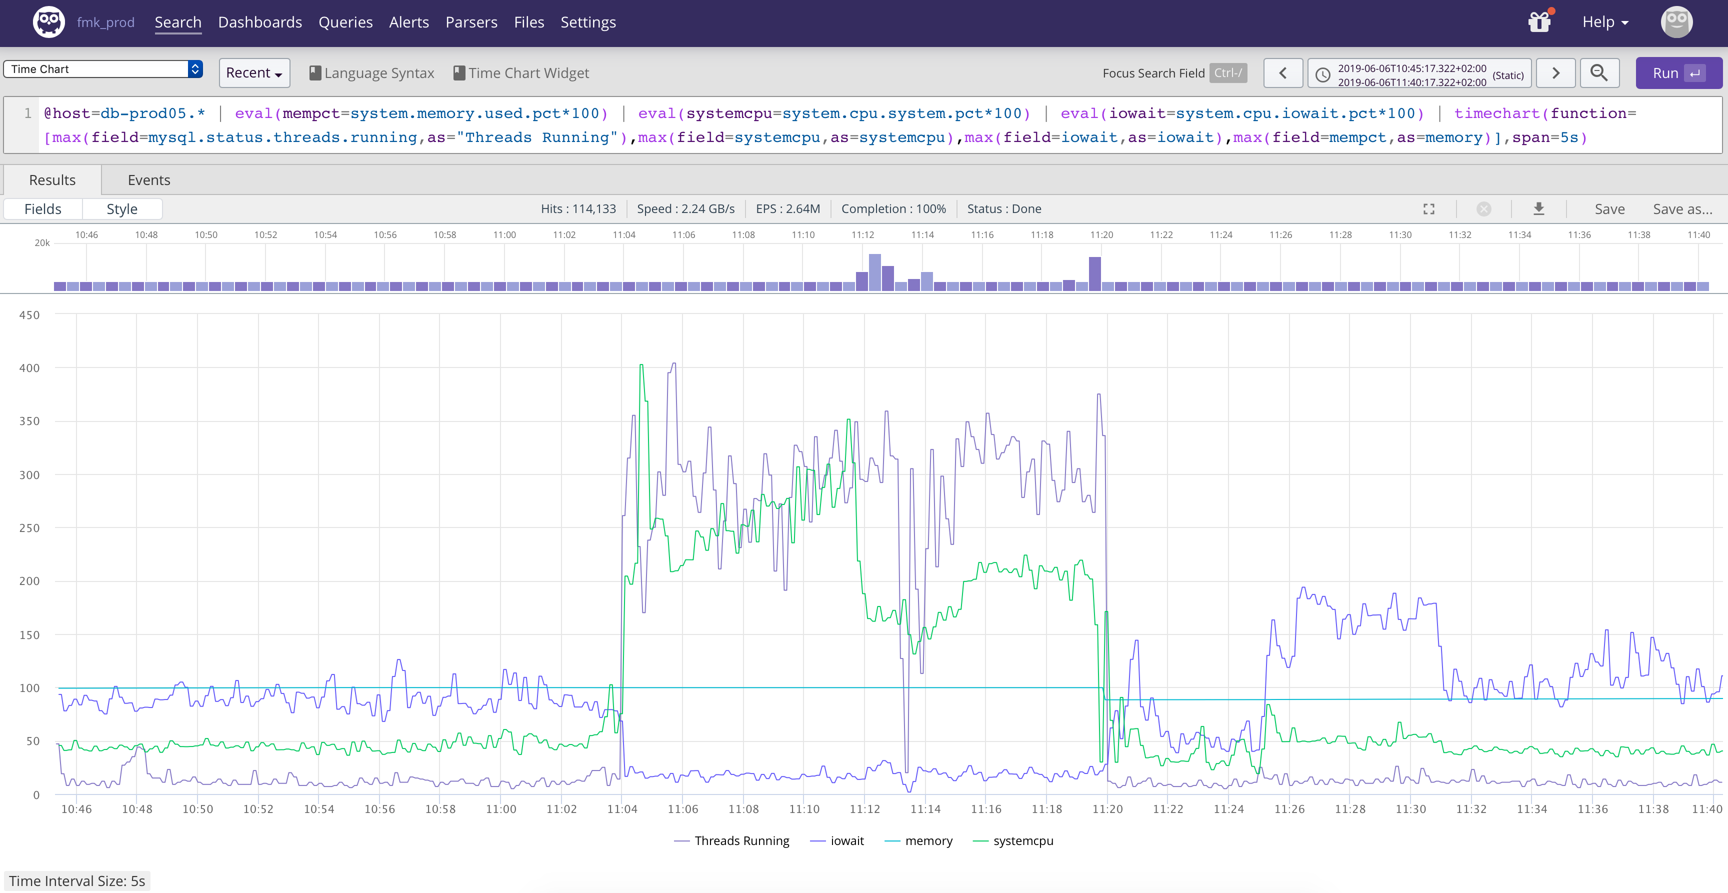Go to next time interval arrow

point(1555,73)
